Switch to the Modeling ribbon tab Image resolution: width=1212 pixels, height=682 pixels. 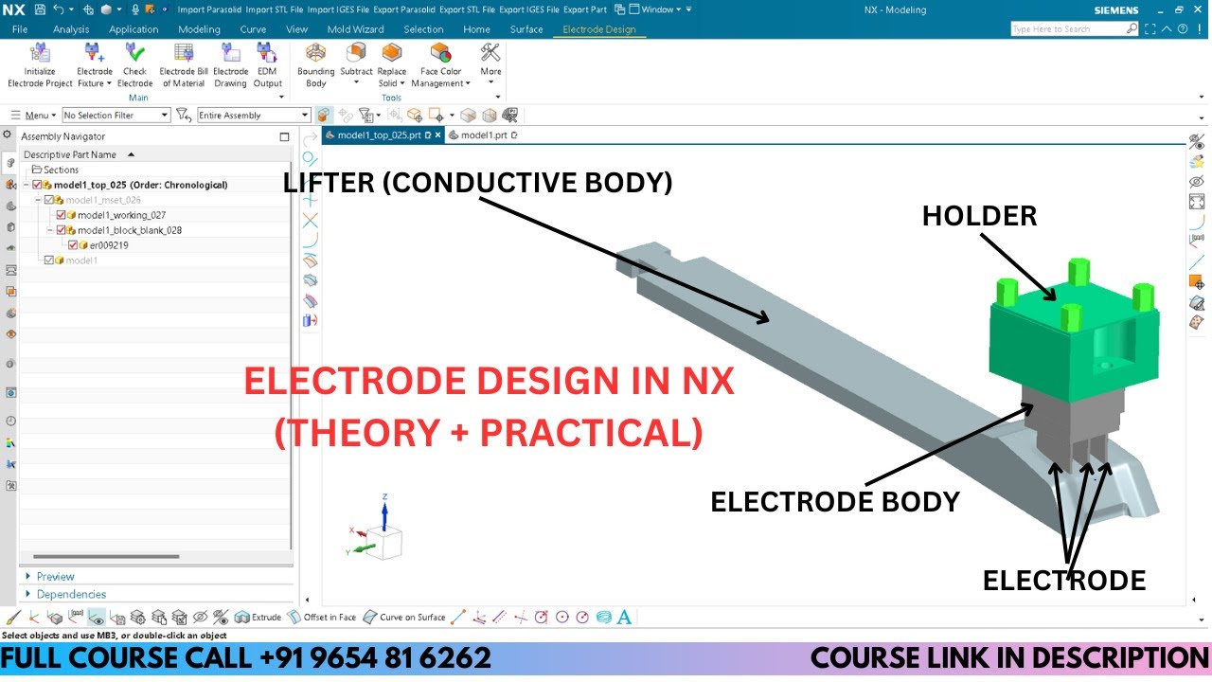click(x=199, y=29)
